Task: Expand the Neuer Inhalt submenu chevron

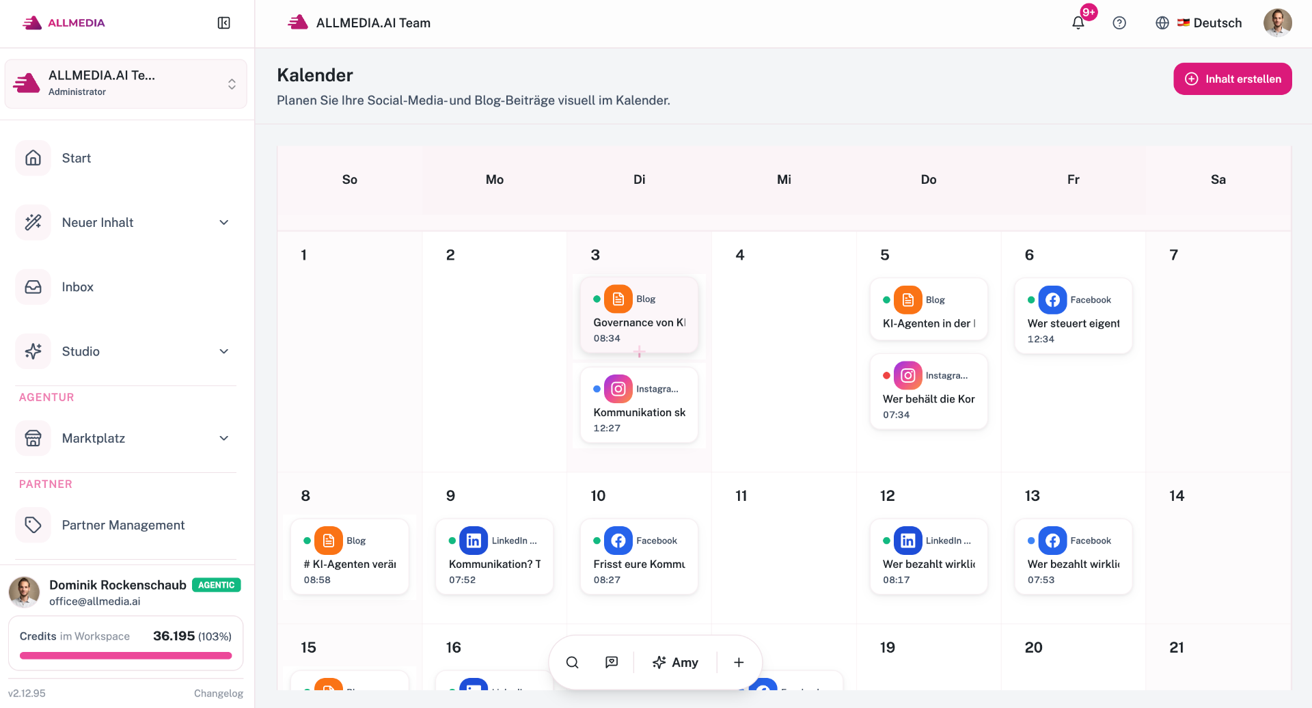Action: pyautogui.click(x=224, y=222)
